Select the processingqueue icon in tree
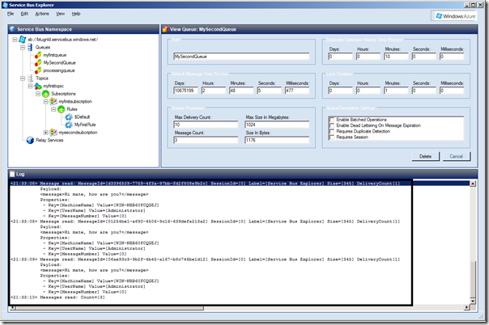 [37, 70]
